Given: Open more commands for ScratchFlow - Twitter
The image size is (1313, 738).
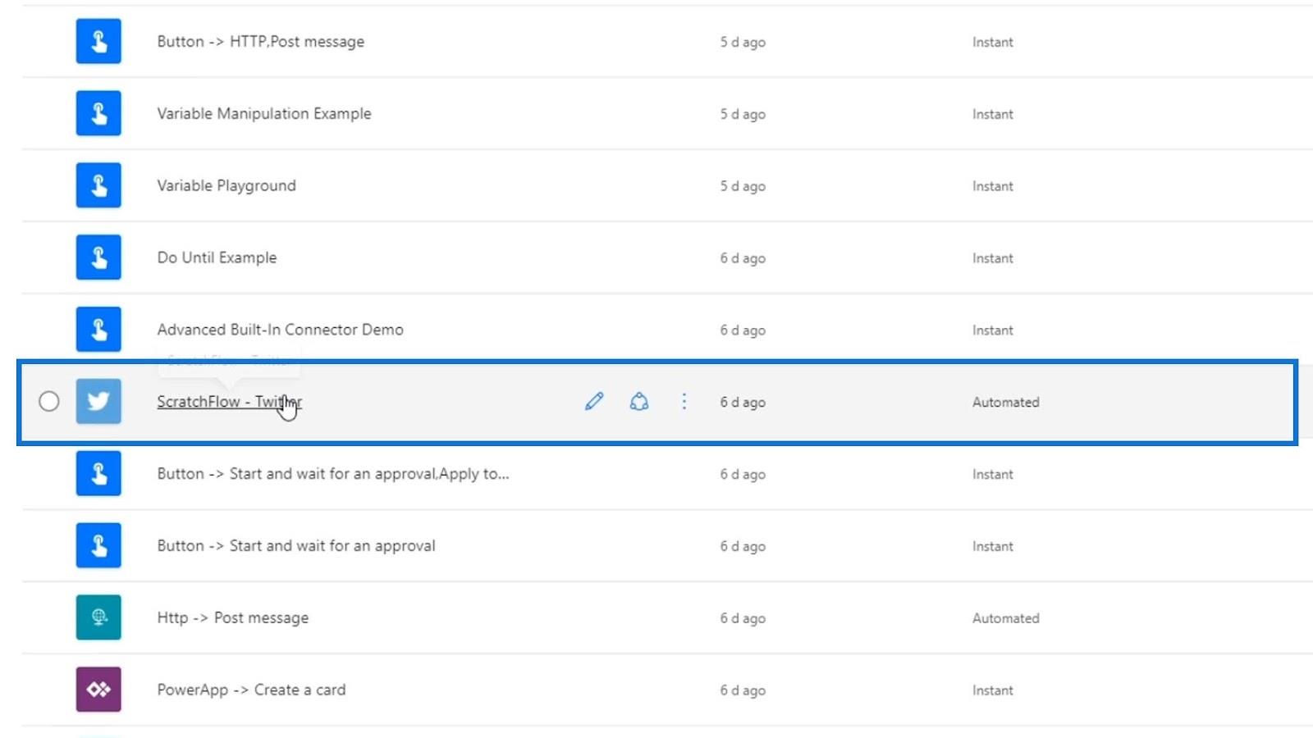Looking at the screenshot, I should point(684,402).
